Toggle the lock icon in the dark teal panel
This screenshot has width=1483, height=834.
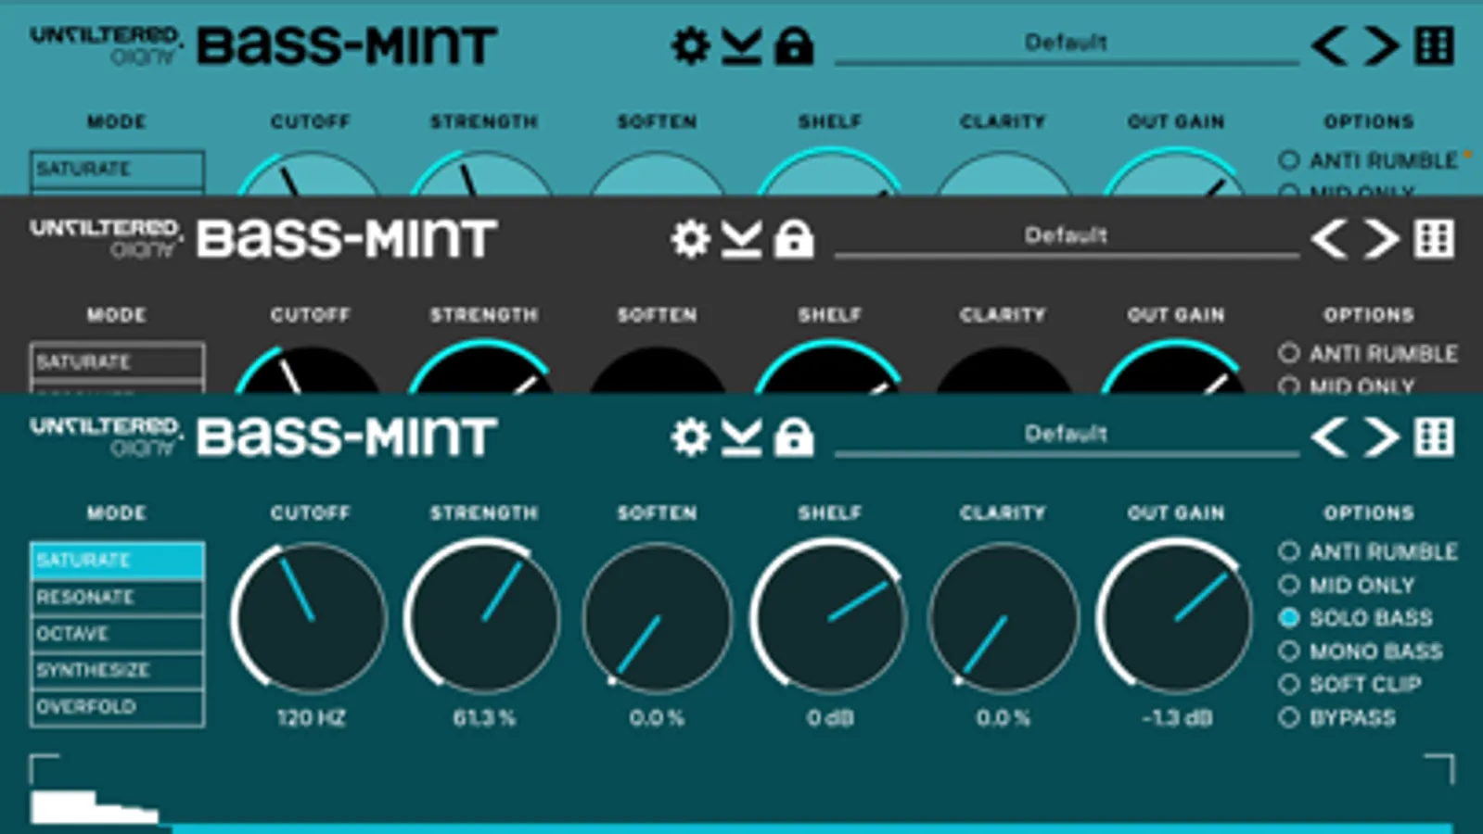(x=794, y=437)
